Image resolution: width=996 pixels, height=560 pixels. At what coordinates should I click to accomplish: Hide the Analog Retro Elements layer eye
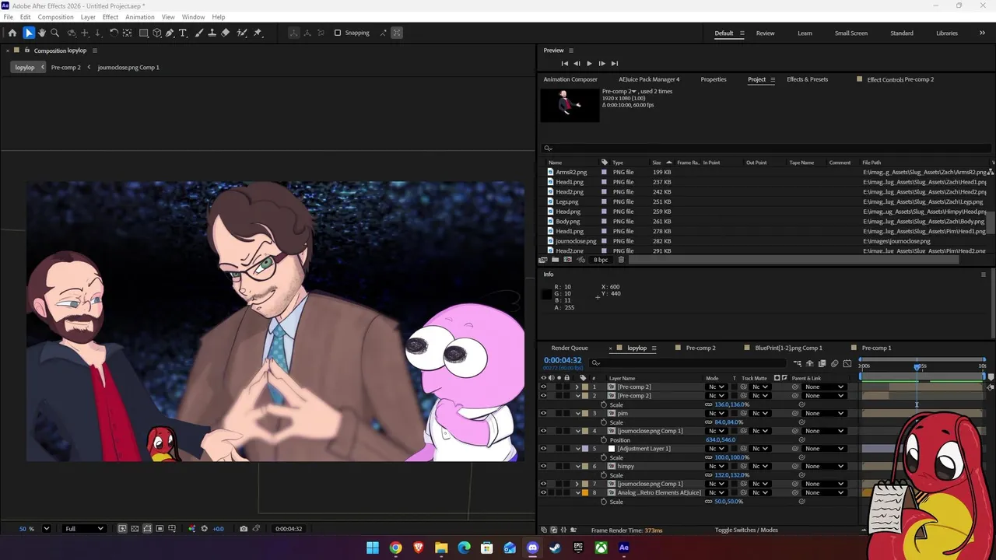tap(543, 492)
